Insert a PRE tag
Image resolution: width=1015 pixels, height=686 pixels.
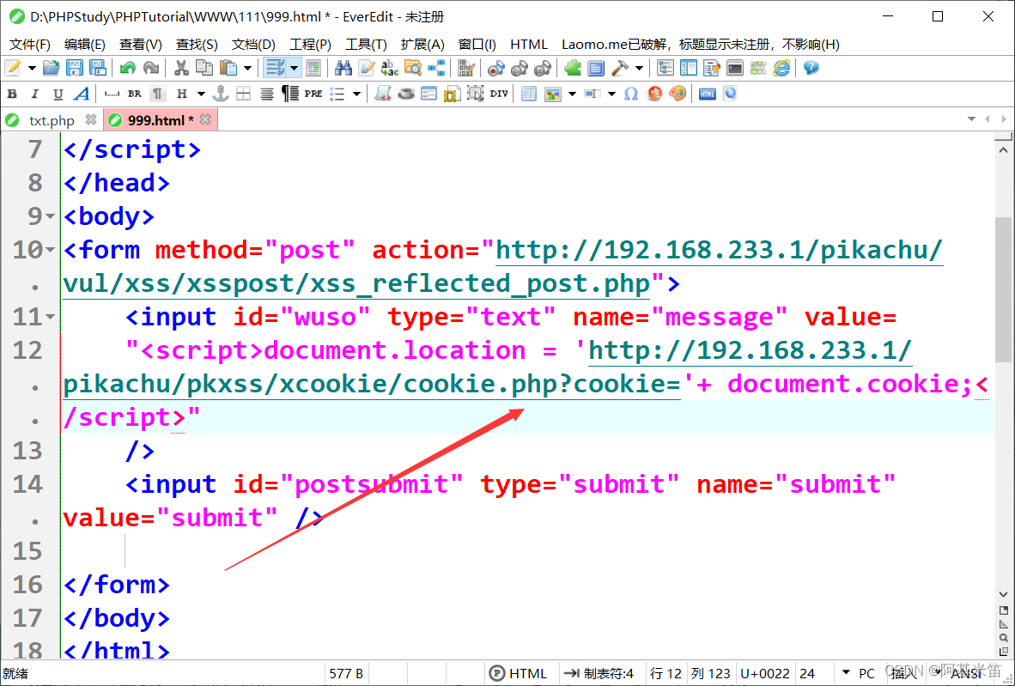(x=314, y=94)
